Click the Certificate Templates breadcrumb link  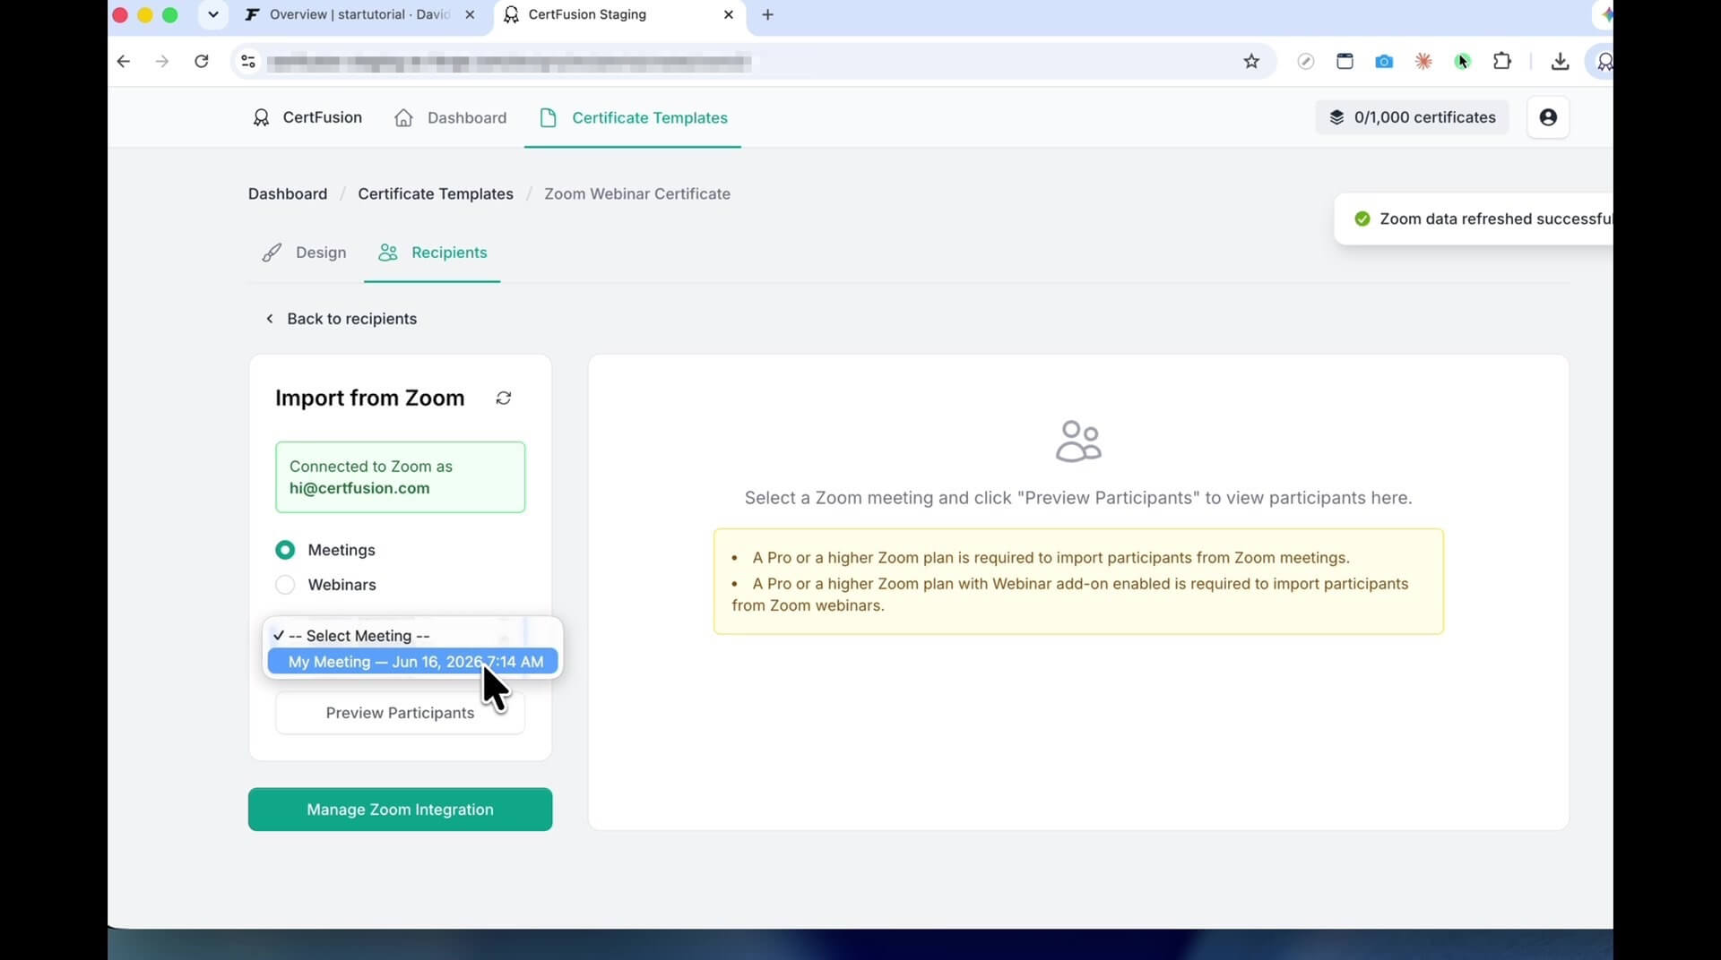[x=436, y=193]
